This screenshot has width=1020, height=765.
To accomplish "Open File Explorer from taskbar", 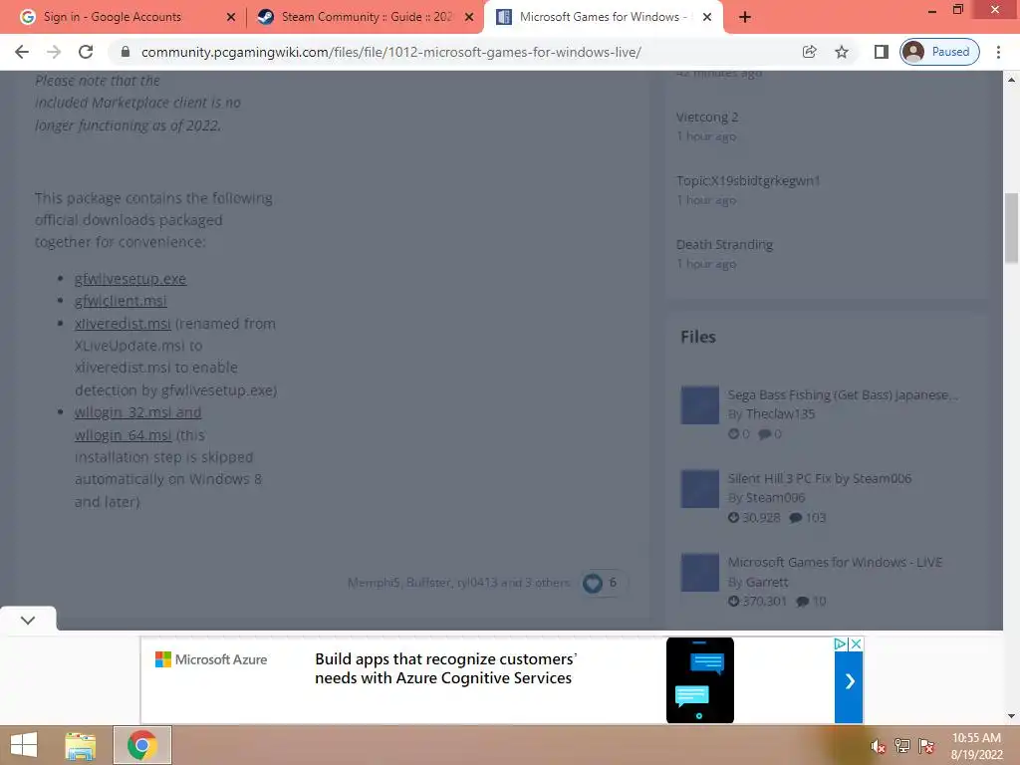I will (80, 745).
